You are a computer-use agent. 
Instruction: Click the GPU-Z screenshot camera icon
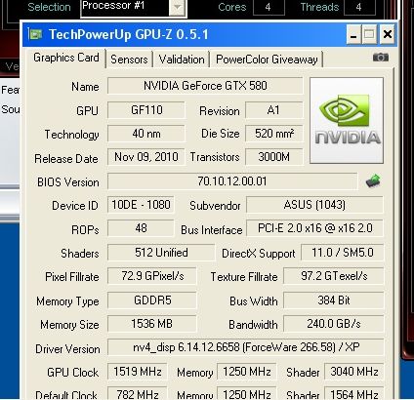[381, 58]
